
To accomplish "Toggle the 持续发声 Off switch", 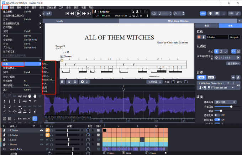I will coord(218,115).
